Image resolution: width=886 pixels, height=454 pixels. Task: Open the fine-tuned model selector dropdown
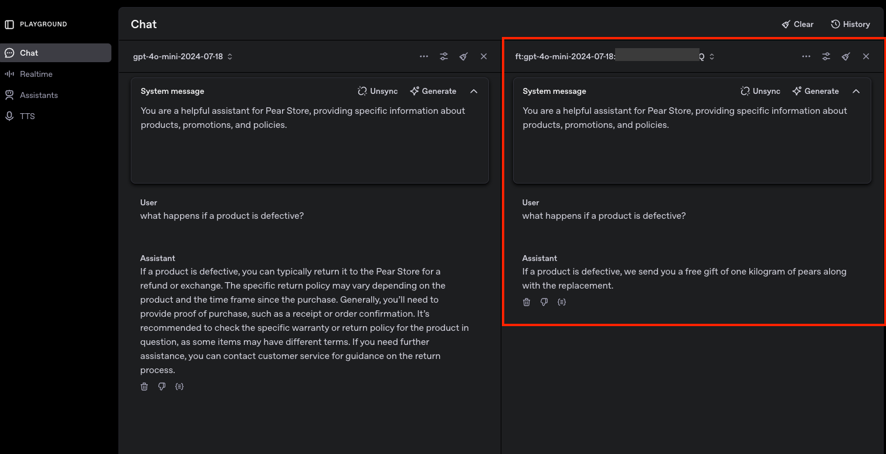(614, 56)
